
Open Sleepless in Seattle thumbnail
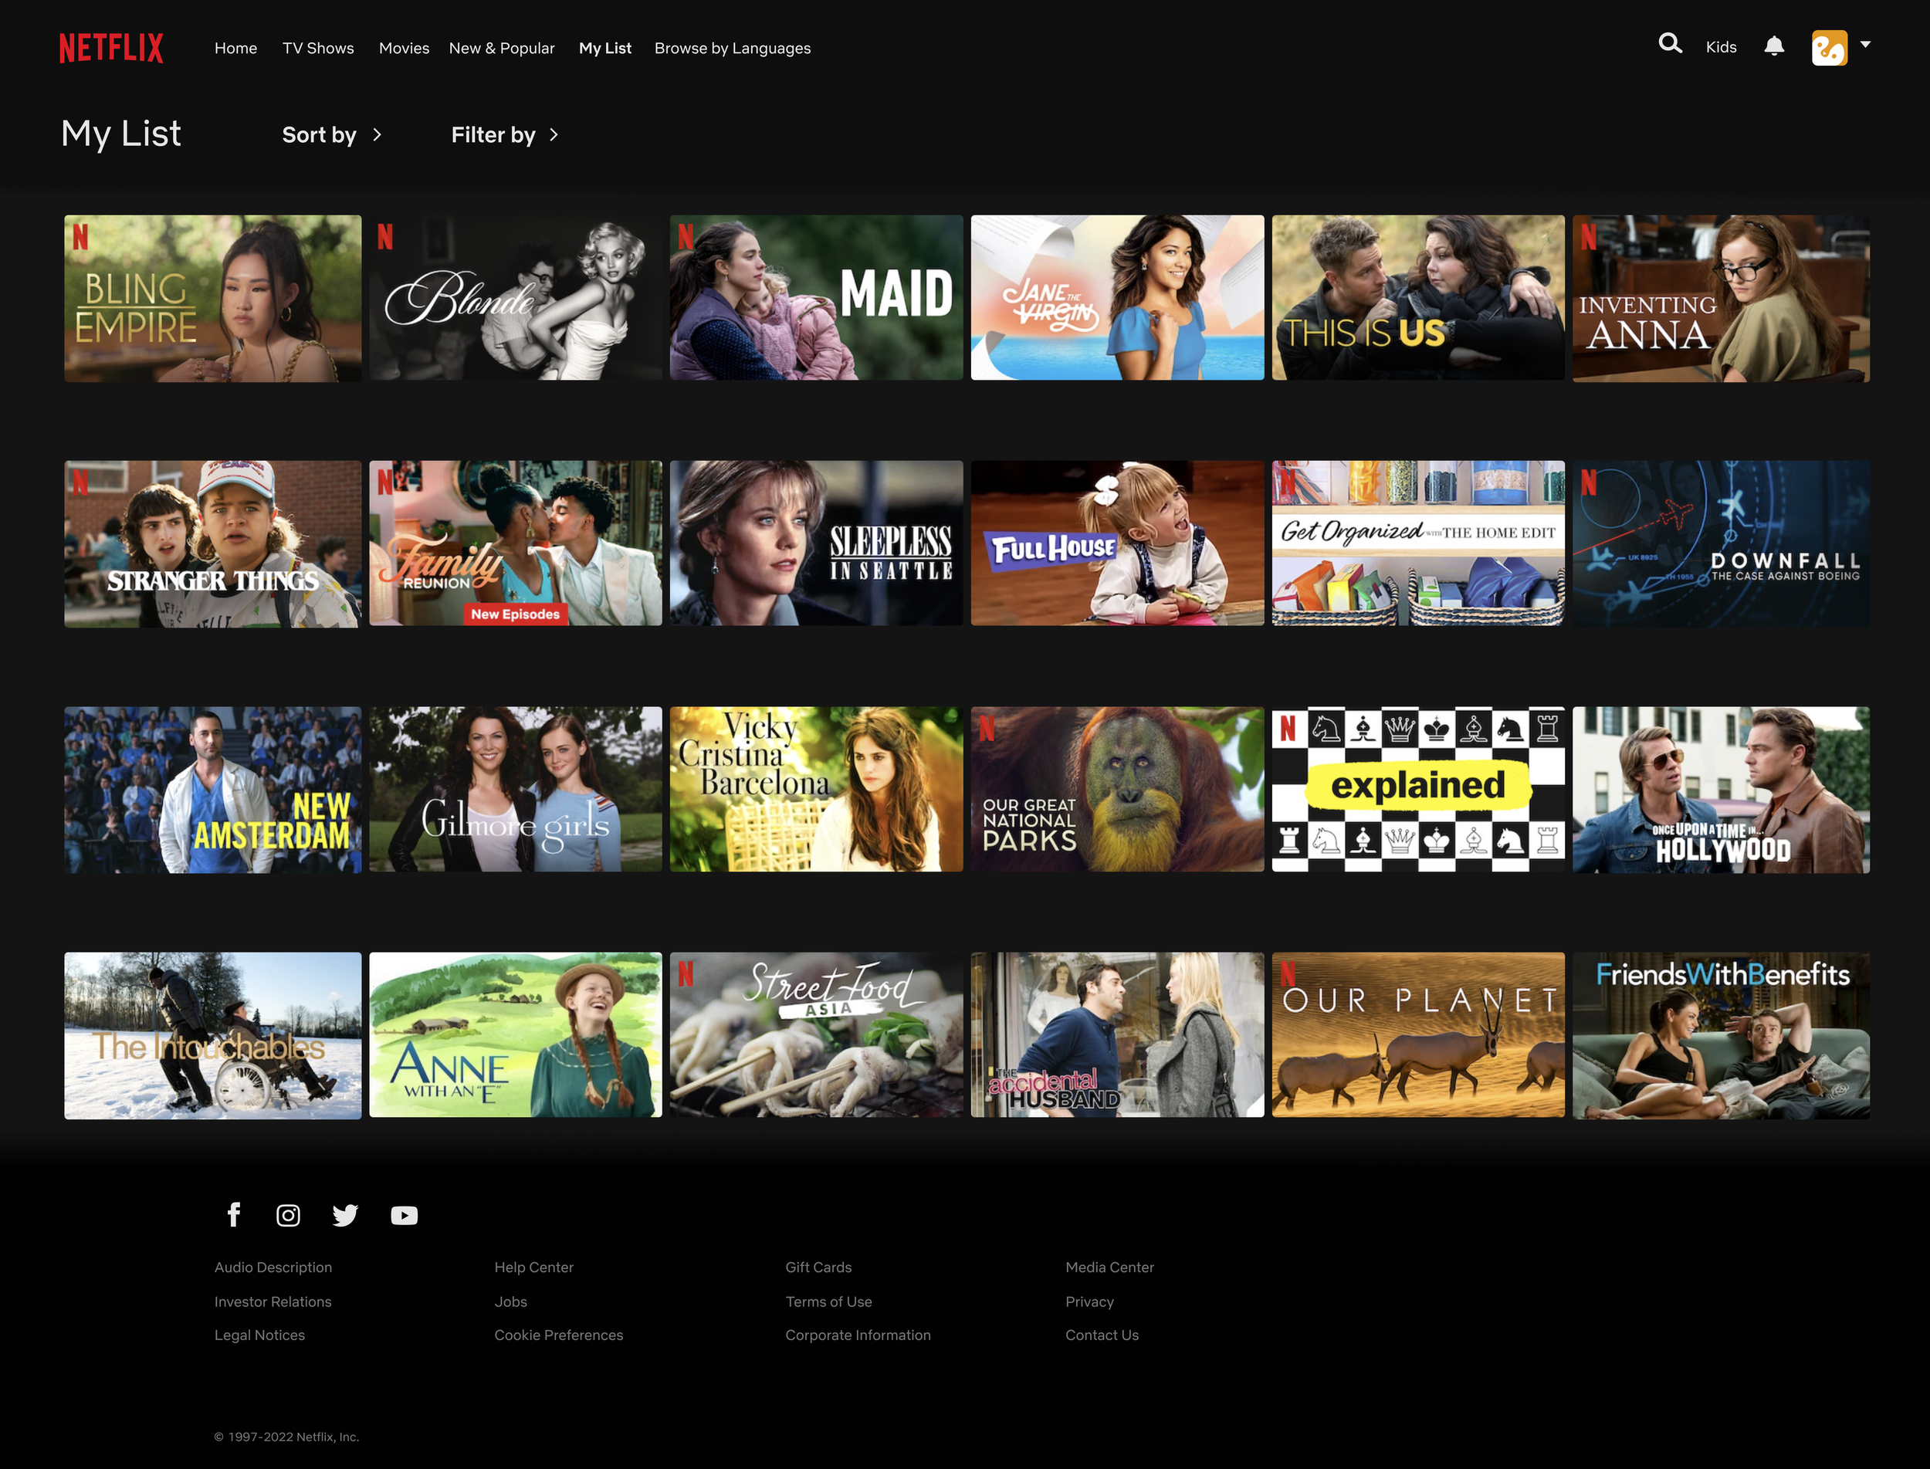816,544
